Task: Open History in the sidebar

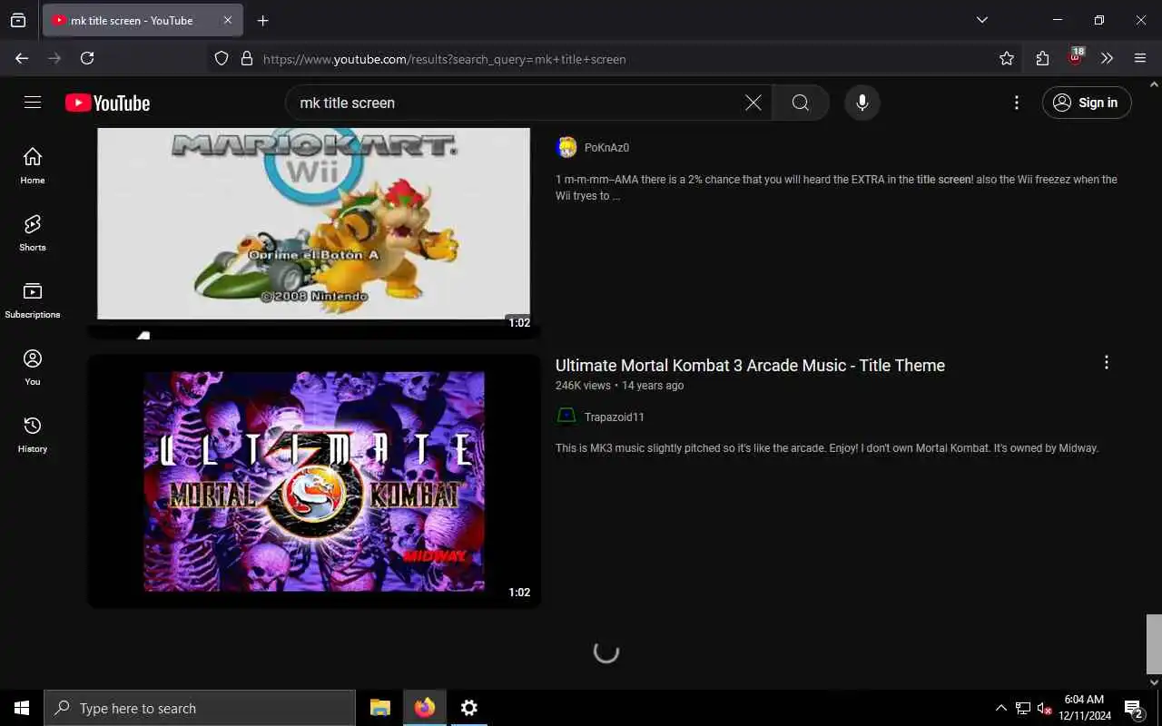Action: [x=33, y=435]
